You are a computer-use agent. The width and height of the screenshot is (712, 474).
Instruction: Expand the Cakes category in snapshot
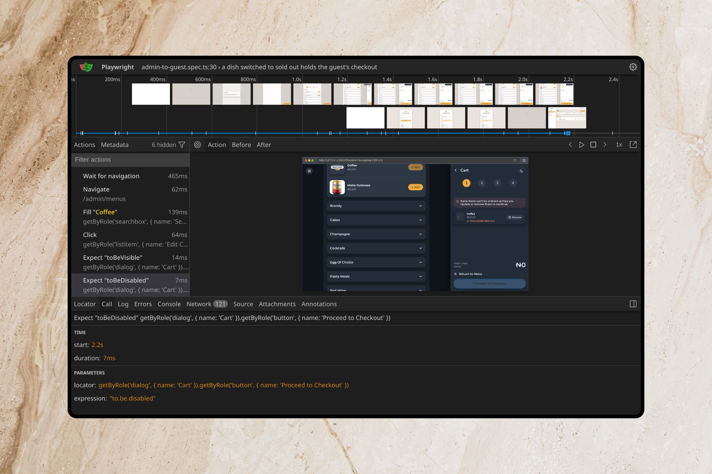[x=376, y=220]
